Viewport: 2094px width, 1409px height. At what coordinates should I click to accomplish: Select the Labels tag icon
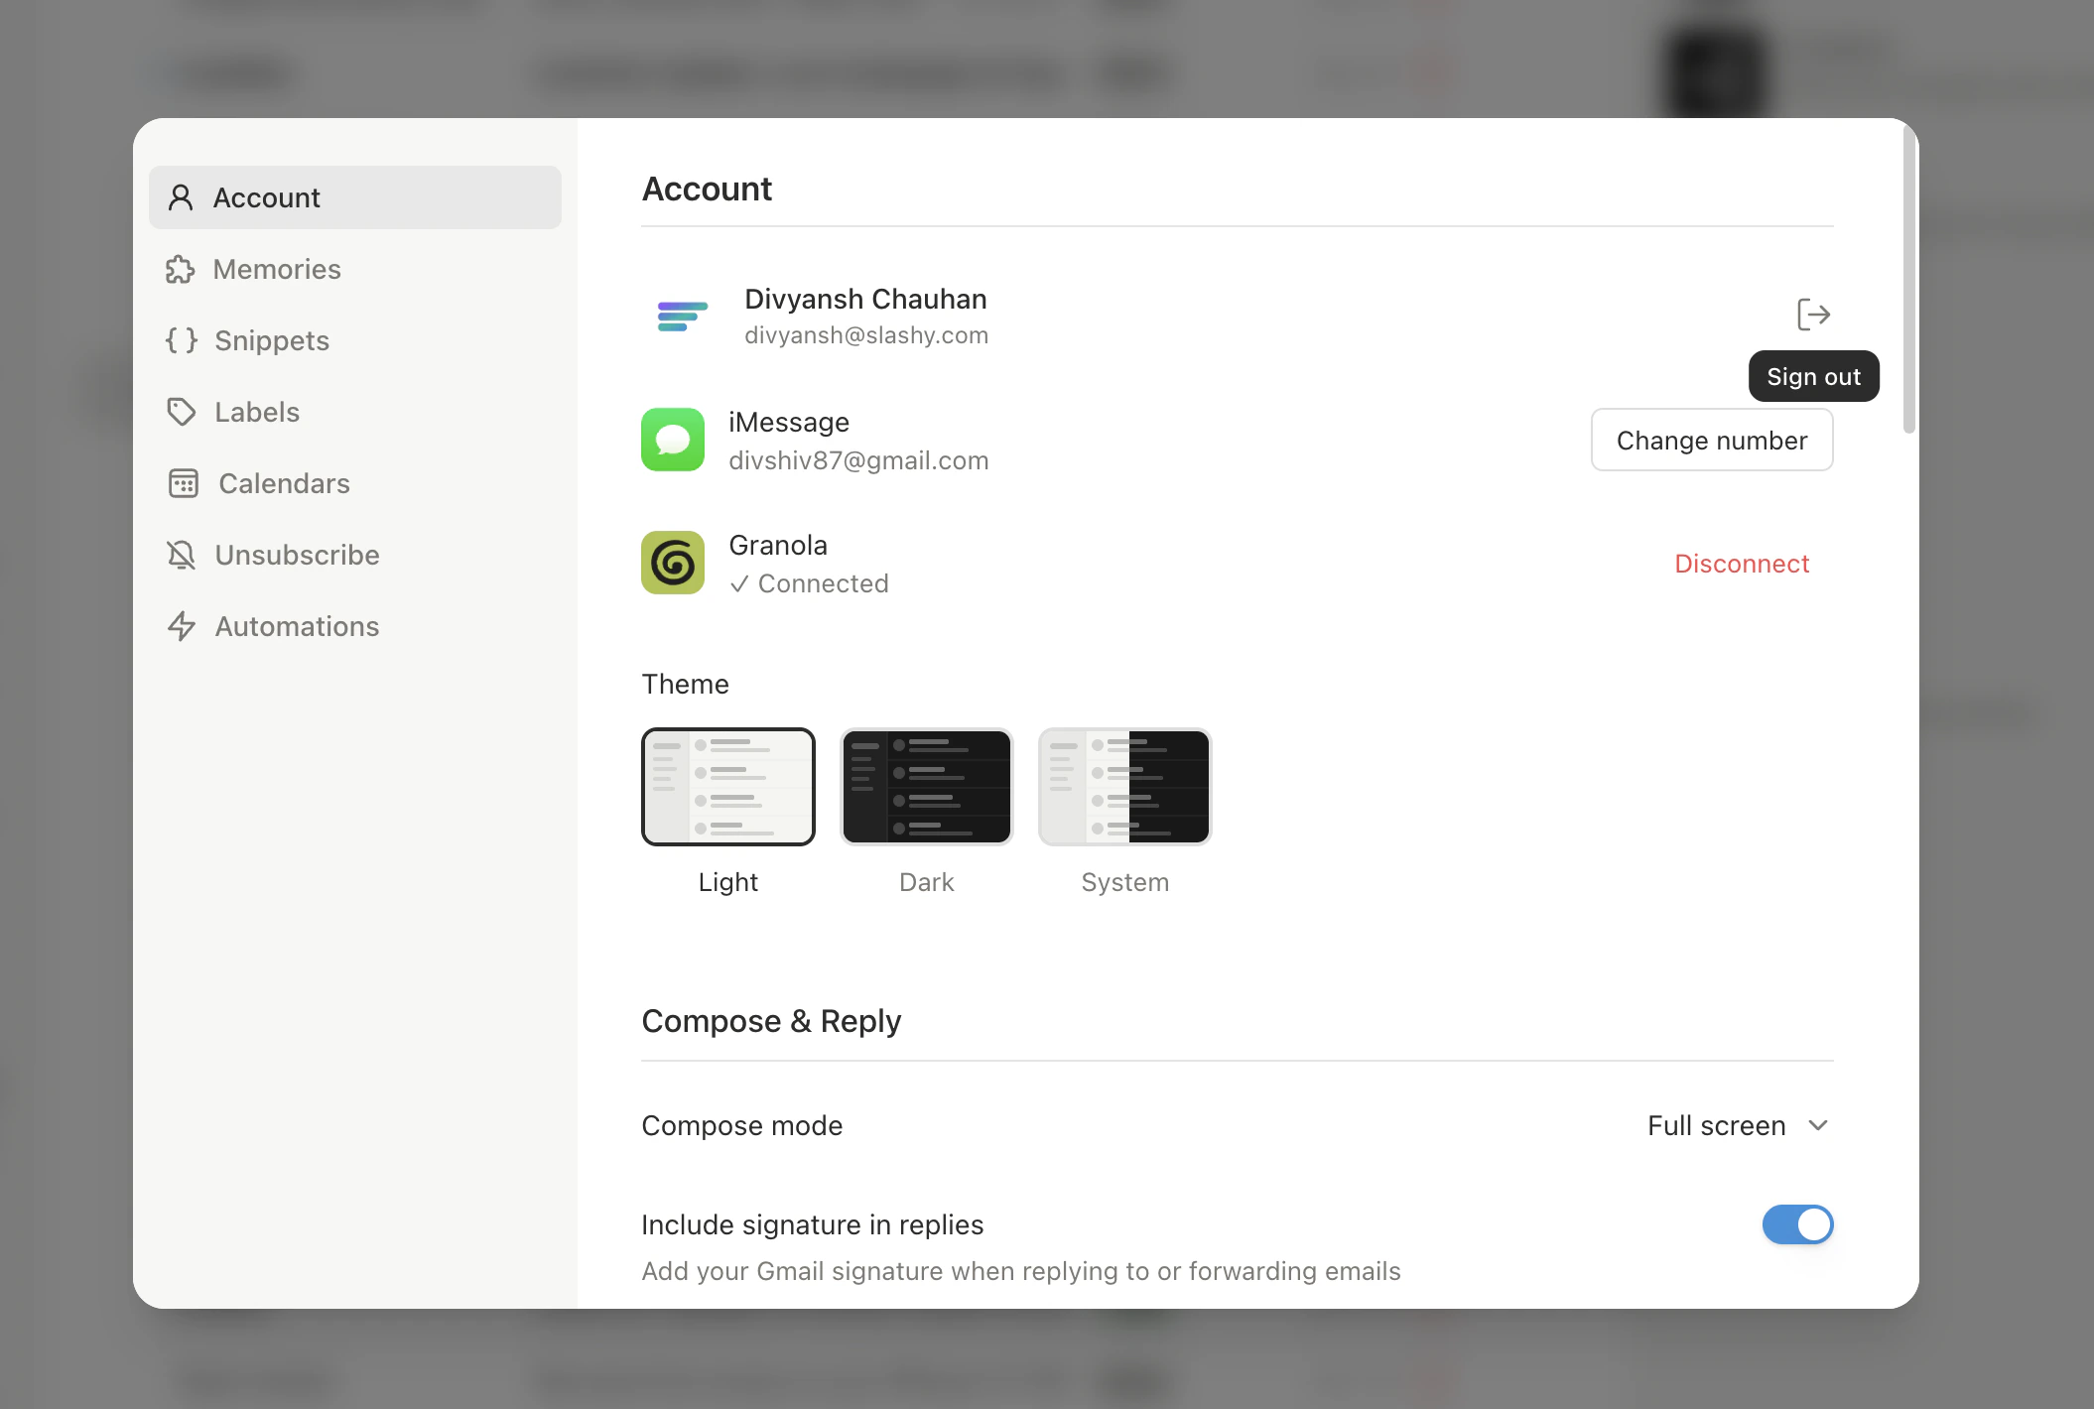click(x=182, y=412)
